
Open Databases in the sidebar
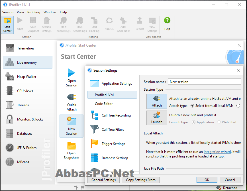pyautogui.click(x=28, y=134)
